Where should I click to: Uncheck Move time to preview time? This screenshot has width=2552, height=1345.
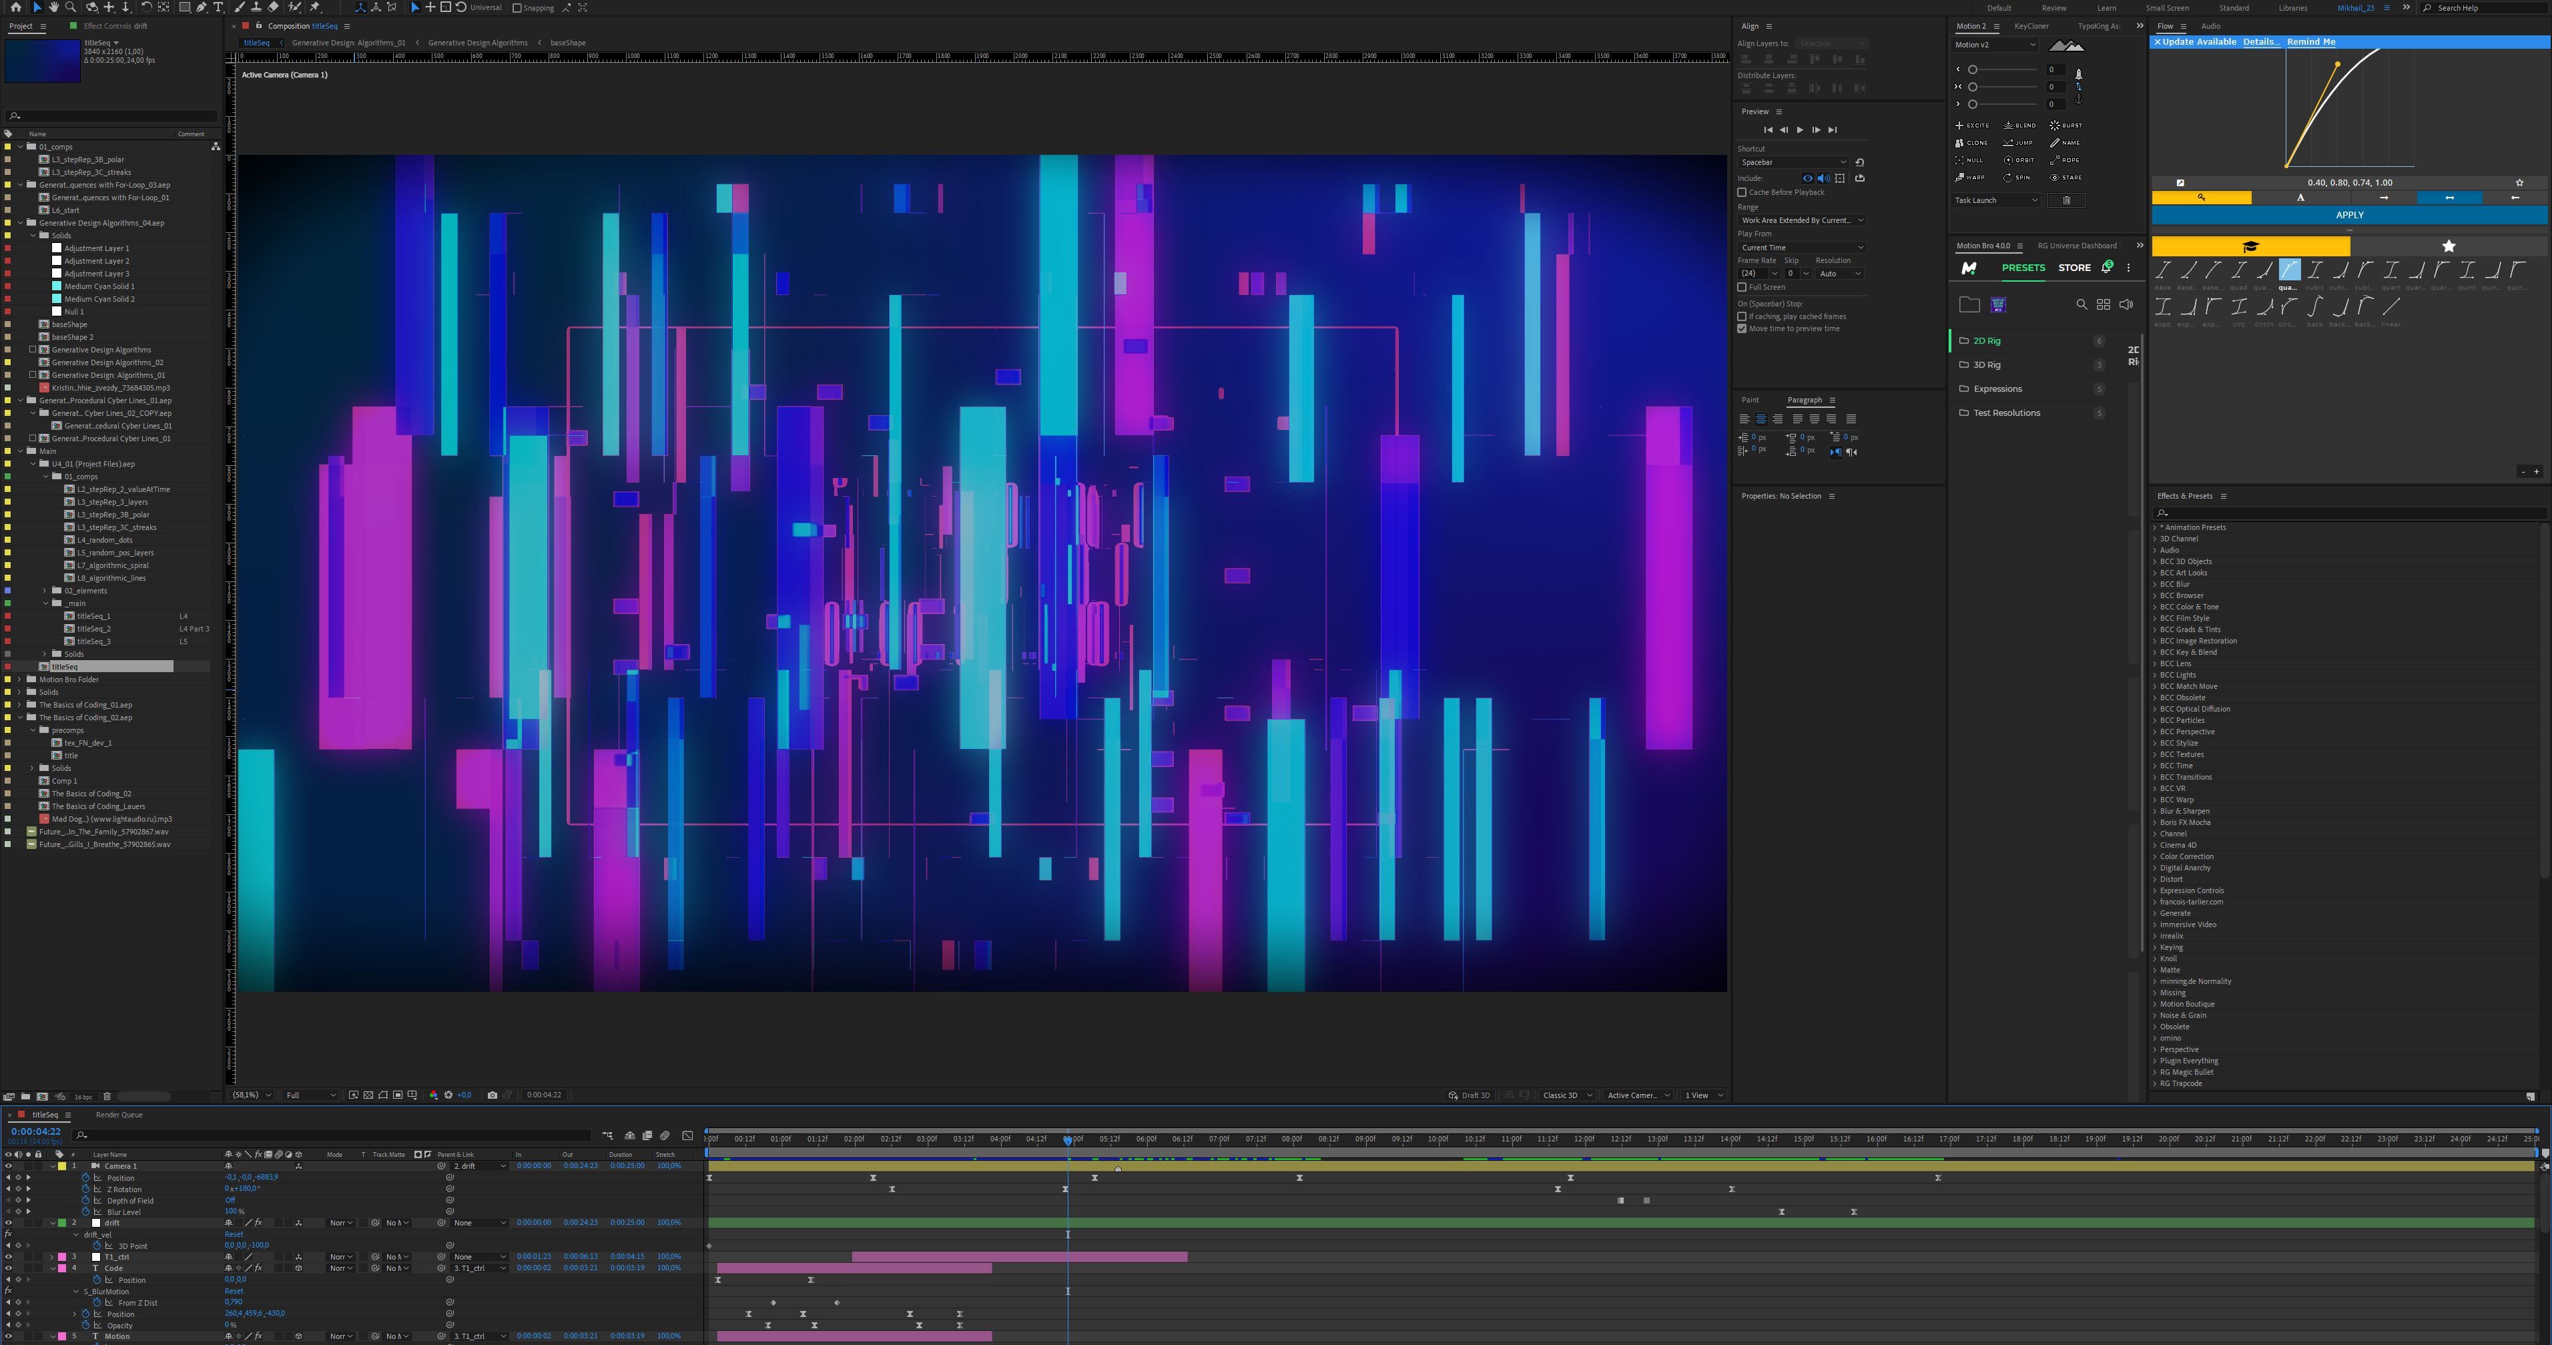click(1742, 328)
